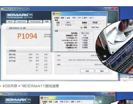Image resolution: width=133 pixels, height=104 pixels.
Task: Click the 3DMark 11 title bar icon
Action: (2, 9)
